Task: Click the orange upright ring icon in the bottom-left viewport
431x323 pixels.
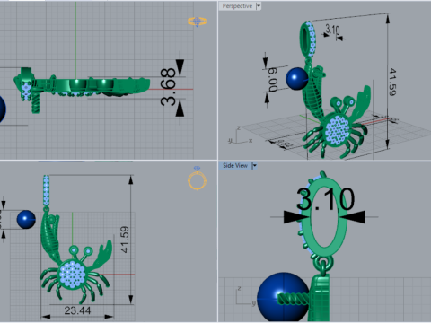Action: (197, 179)
